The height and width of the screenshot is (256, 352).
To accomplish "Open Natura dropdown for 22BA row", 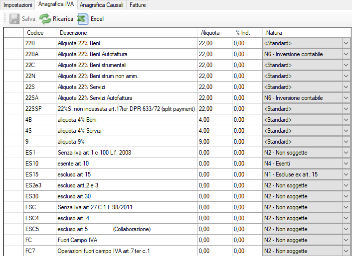I will pos(347,54).
